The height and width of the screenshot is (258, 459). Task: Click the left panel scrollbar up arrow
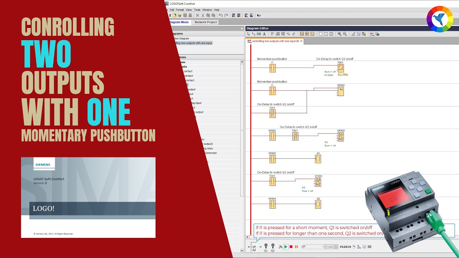pyautogui.click(x=242, y=62)
